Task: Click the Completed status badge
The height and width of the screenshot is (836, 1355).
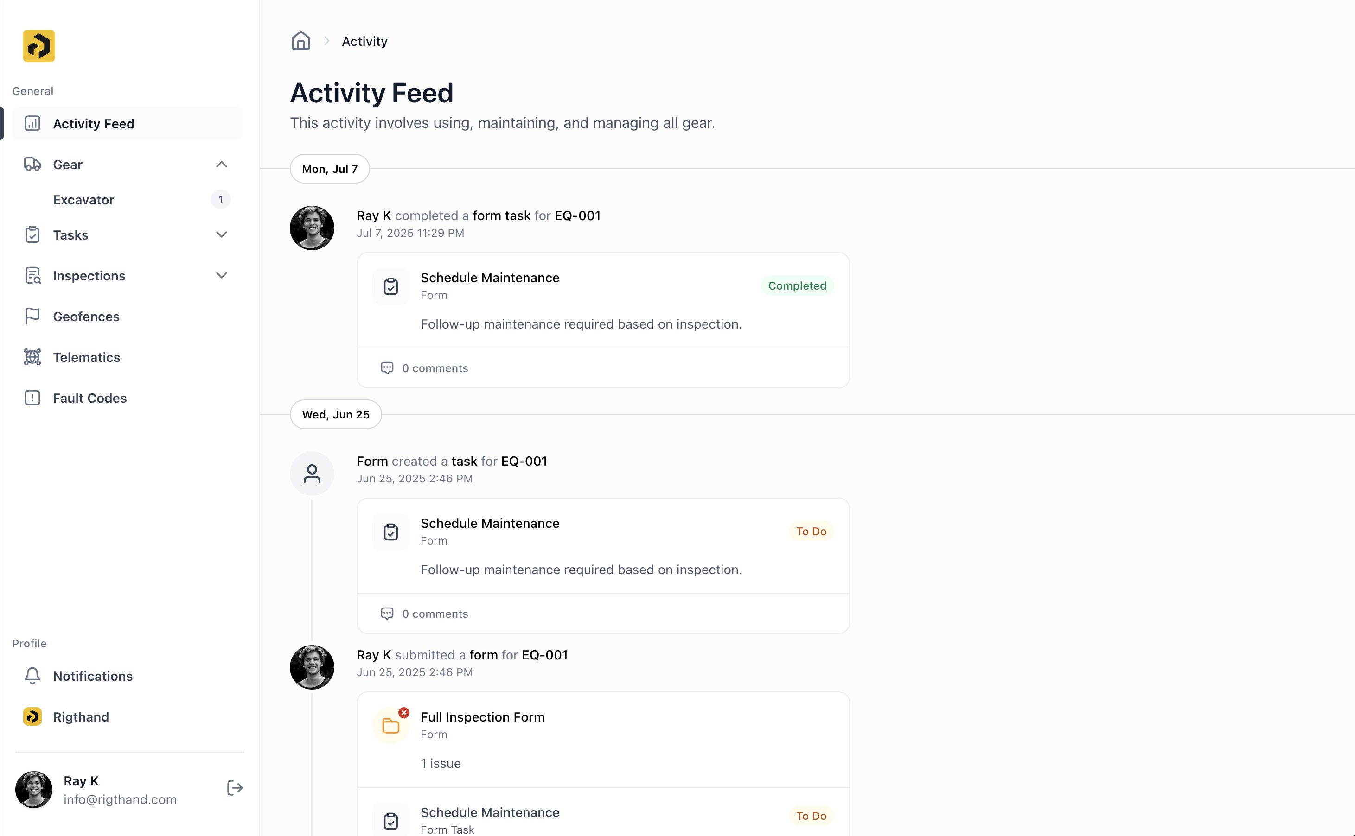Action: (x=797, y=285)
